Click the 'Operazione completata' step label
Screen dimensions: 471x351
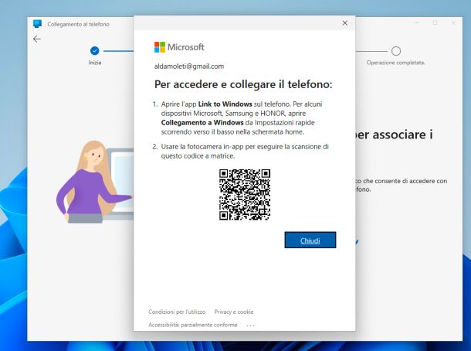(395, 63)
